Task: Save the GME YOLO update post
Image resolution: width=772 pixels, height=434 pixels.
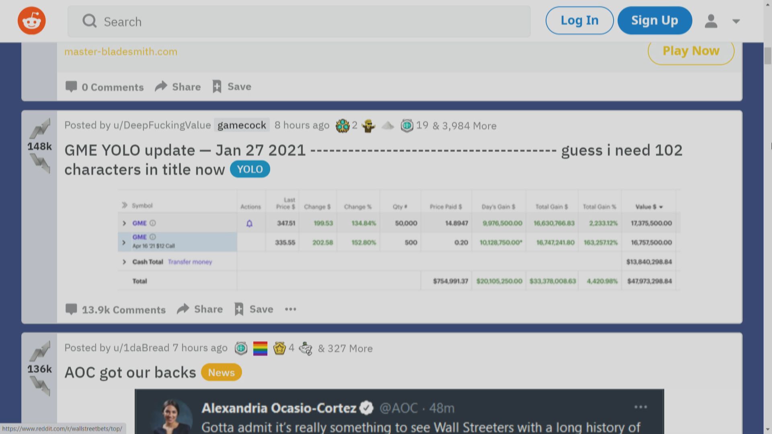Action: click(x=254, y=309)
